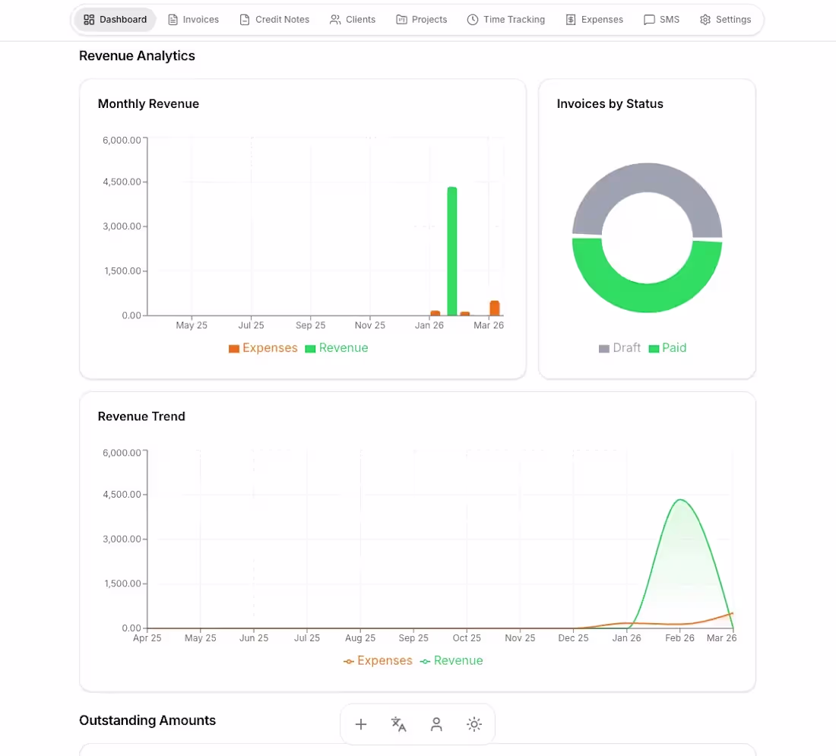
Task: Click the SMS message bubble icon
Action: point(649,20)
